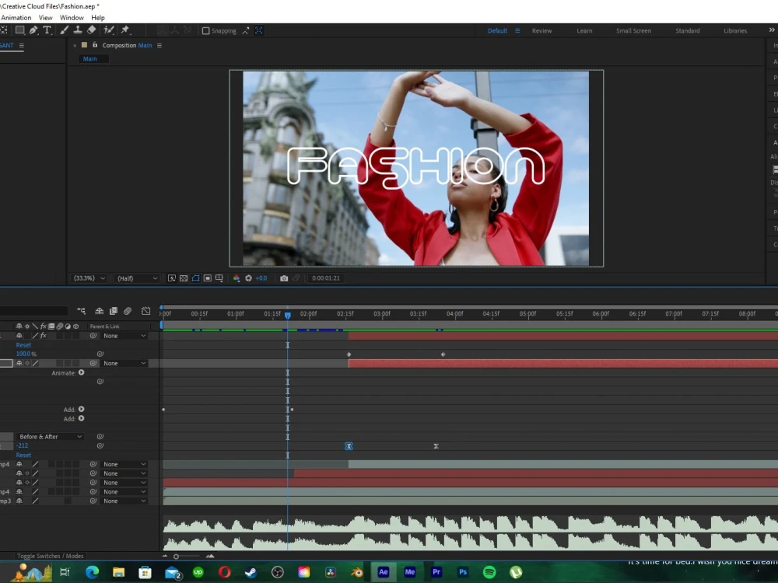Switch to the Small Screen workspace
The image size is (778, 583).
633,31
